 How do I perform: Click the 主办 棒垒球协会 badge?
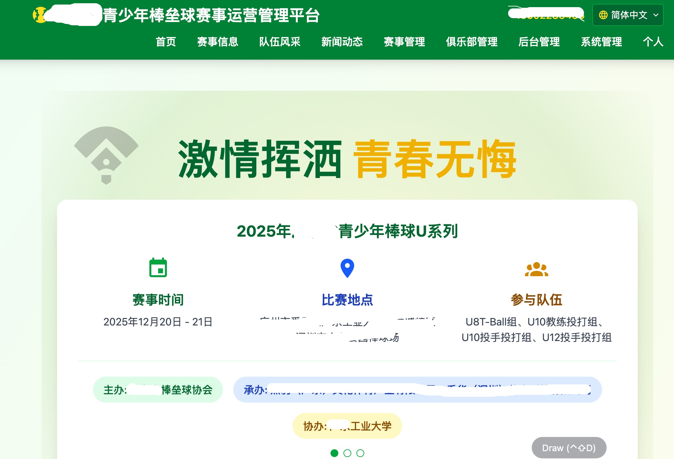[158, 390]
